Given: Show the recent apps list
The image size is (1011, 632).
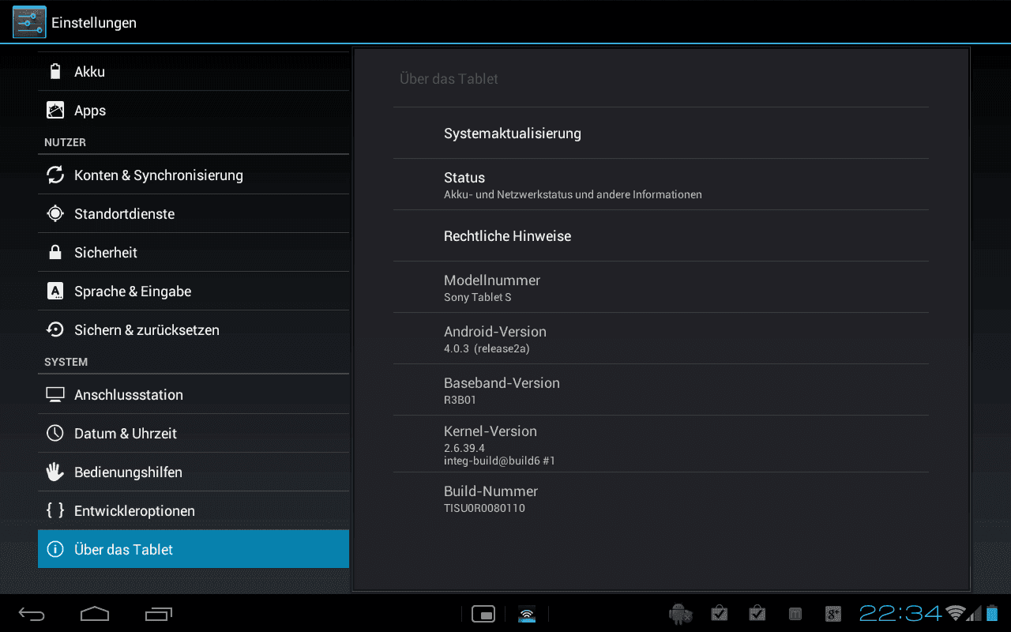Looking at the screenshot, I should [x=159, y=614].
